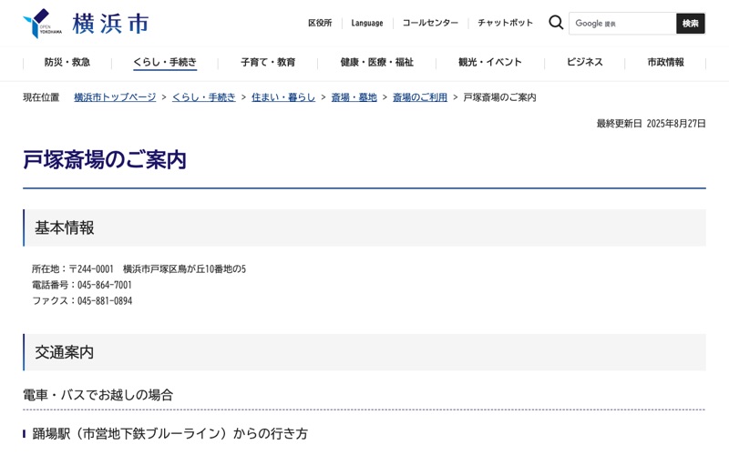
Task: Select the Language option in header
Action: point(367,24)
